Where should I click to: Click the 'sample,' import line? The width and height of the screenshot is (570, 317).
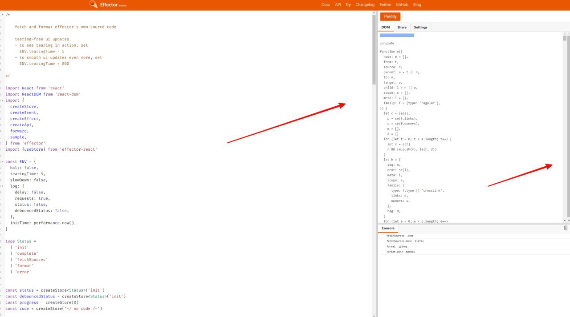pyautogui.click(x=18, y=137)
